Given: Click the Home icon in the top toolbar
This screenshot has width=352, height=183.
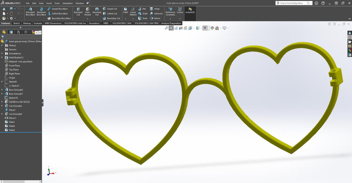Looking at the screenshot, I should pyautogui.click(x=4, y=9).
